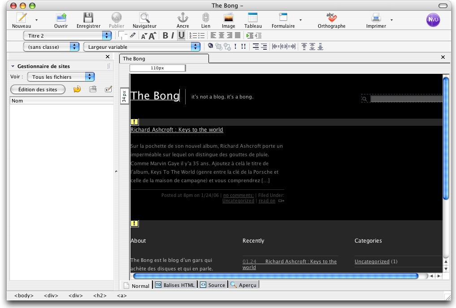Viewport: 456px width, 308px height.
Task: Decrease font size with small A icon
Action: click(143, 36)
